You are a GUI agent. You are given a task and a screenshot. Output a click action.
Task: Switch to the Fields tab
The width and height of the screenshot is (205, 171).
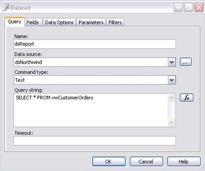pos(32,22)
